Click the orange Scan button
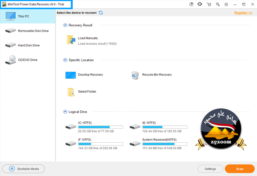 (240, 169)
